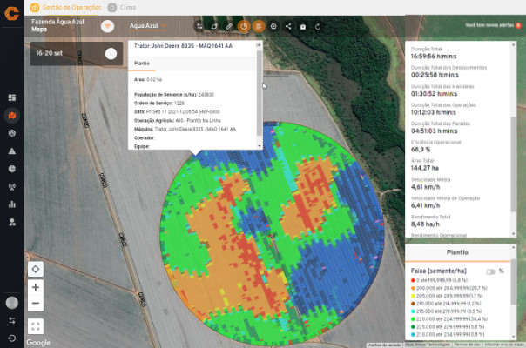This screenshot has height=348, width=526.
Task: Toggle the orange timer icon in toolbar
Action: 244,26
